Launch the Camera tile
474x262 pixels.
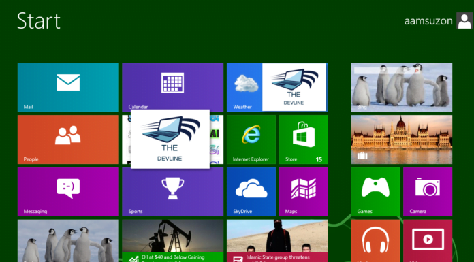pyautogui.click(x=428, y=192)
